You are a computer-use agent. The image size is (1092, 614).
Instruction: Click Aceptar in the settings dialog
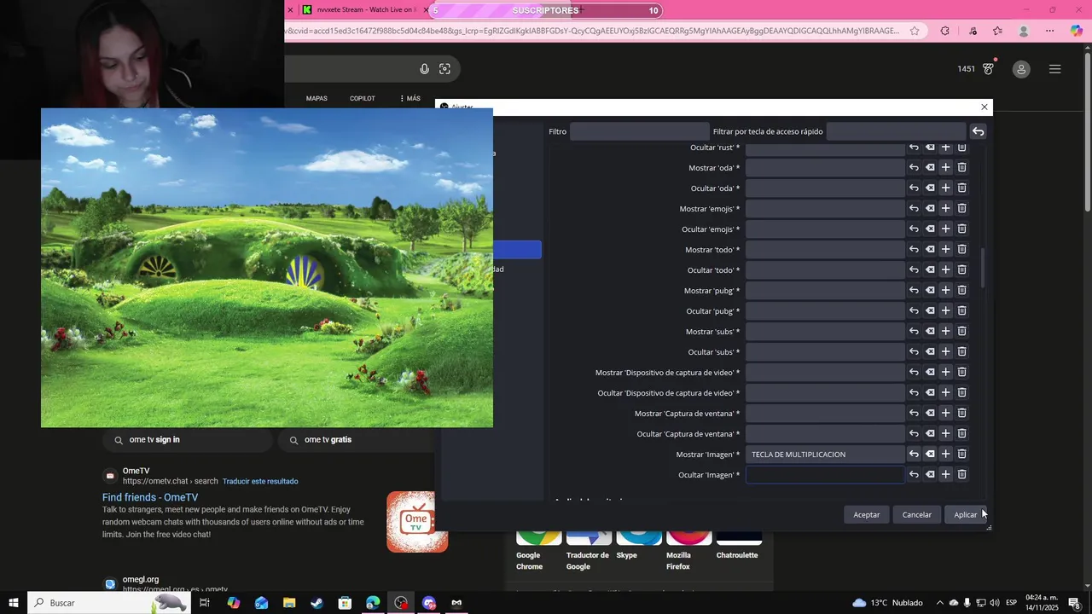coord(866,514)
